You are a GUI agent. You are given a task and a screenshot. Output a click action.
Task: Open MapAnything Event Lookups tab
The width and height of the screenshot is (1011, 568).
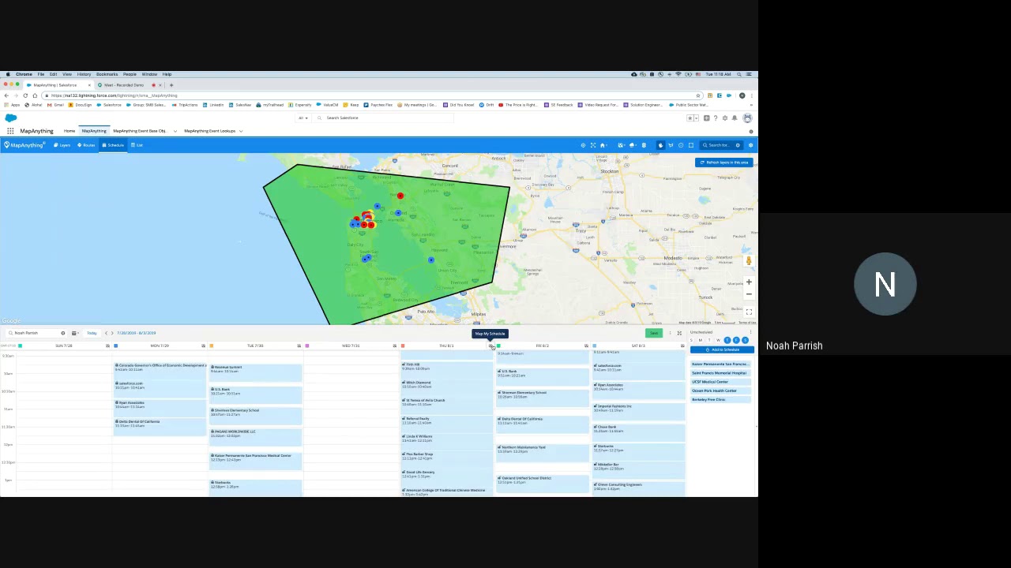pyautogui.click(x=209, y=131)
